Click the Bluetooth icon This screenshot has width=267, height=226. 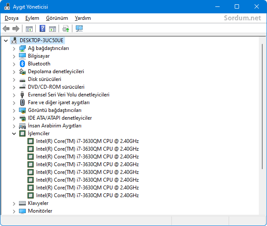[22, 64]
